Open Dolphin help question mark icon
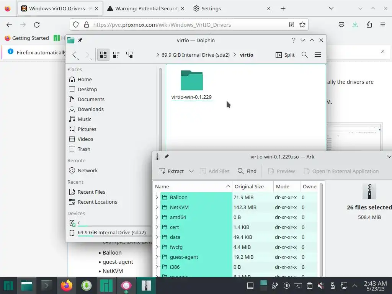Viewport: 392px width, 294px height. tap(294, 40)
